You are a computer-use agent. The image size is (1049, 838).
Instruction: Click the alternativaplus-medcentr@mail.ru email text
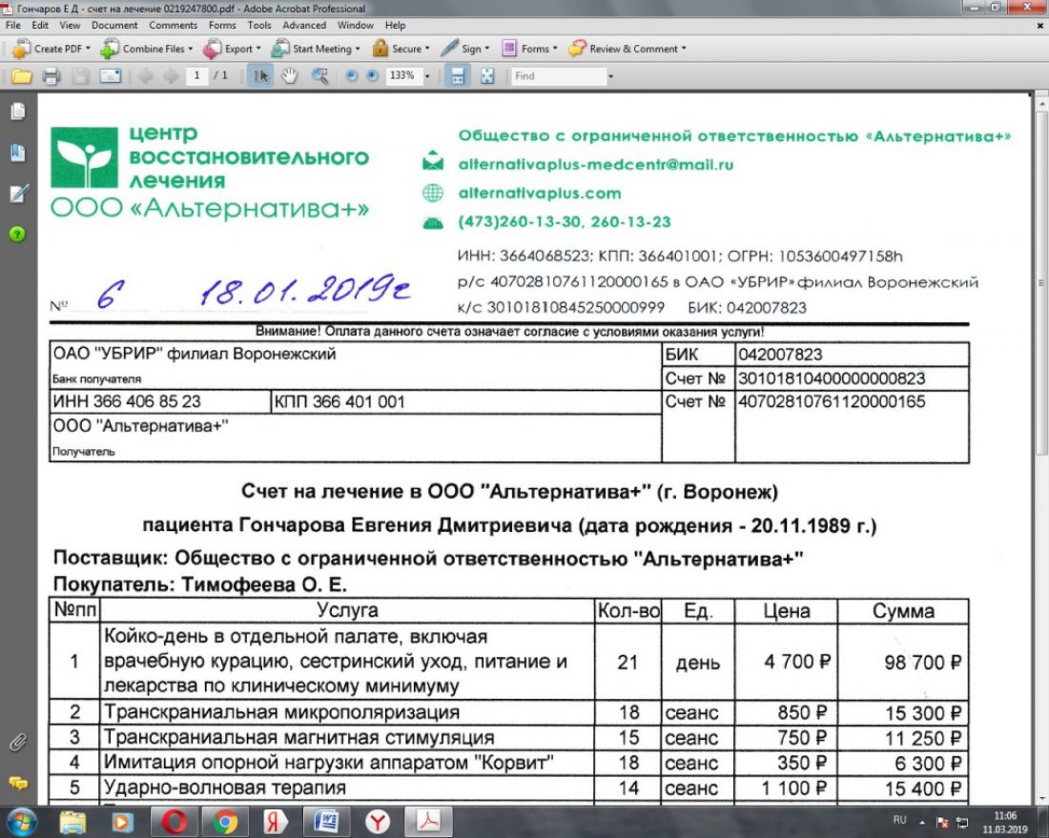coord(595,165)
